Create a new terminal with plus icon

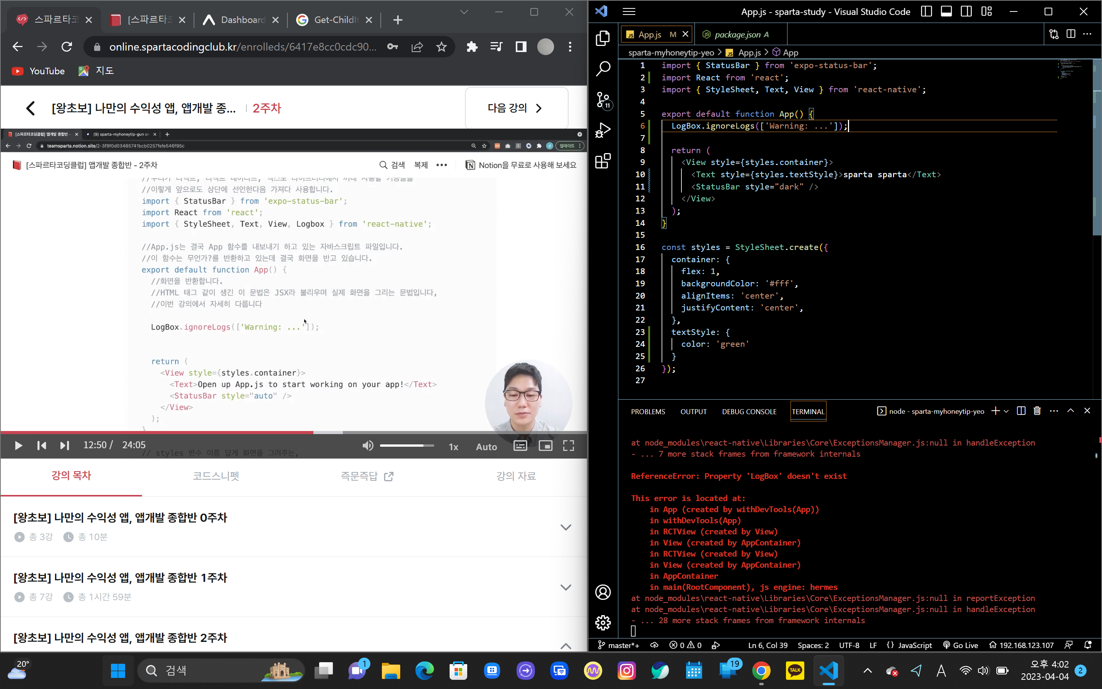996,411
